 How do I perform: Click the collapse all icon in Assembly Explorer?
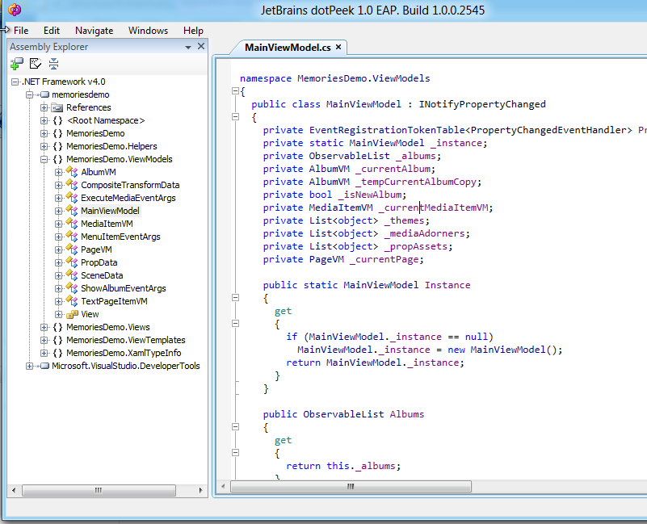53,64
